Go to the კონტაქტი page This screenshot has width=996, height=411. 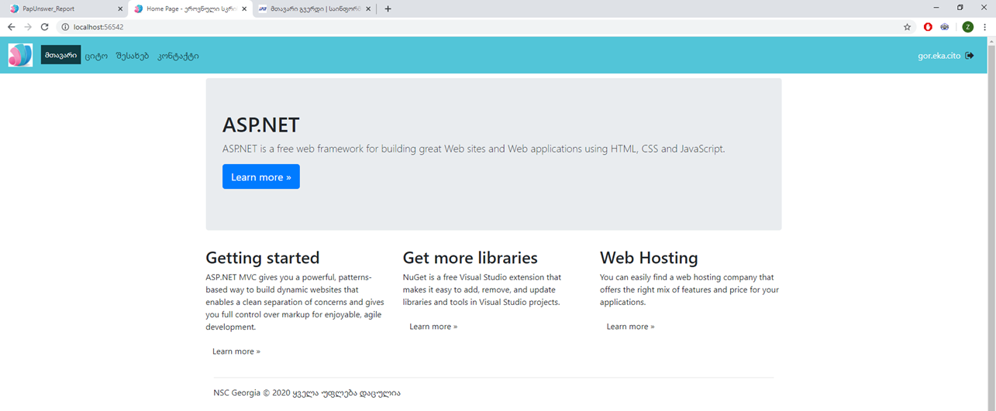177,56
